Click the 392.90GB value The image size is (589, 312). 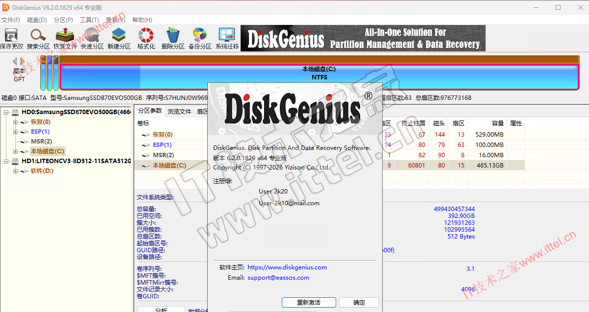click(461, 216)
